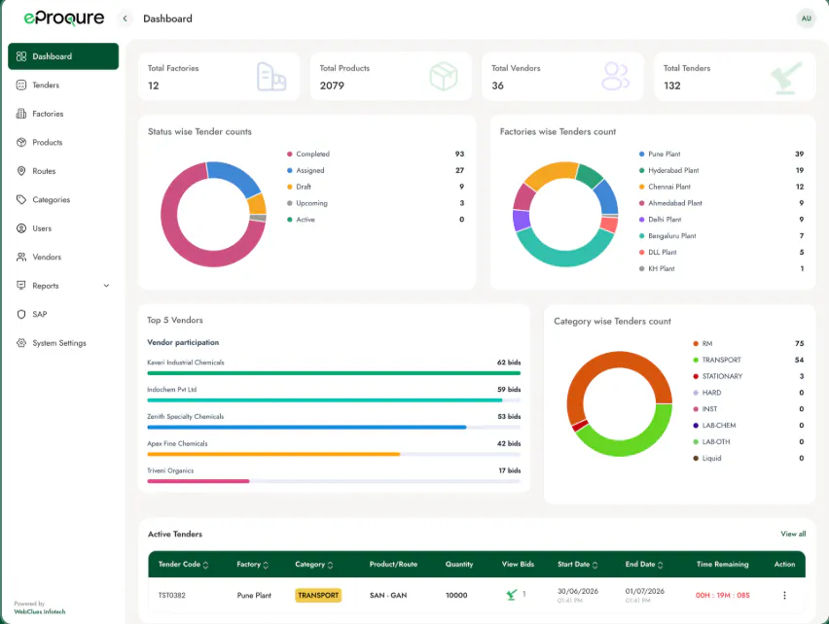
Task: Open tender code TST0382
Action: (x=172, y=595)
